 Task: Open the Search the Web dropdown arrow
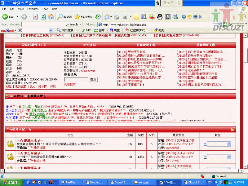click(81, 24)
